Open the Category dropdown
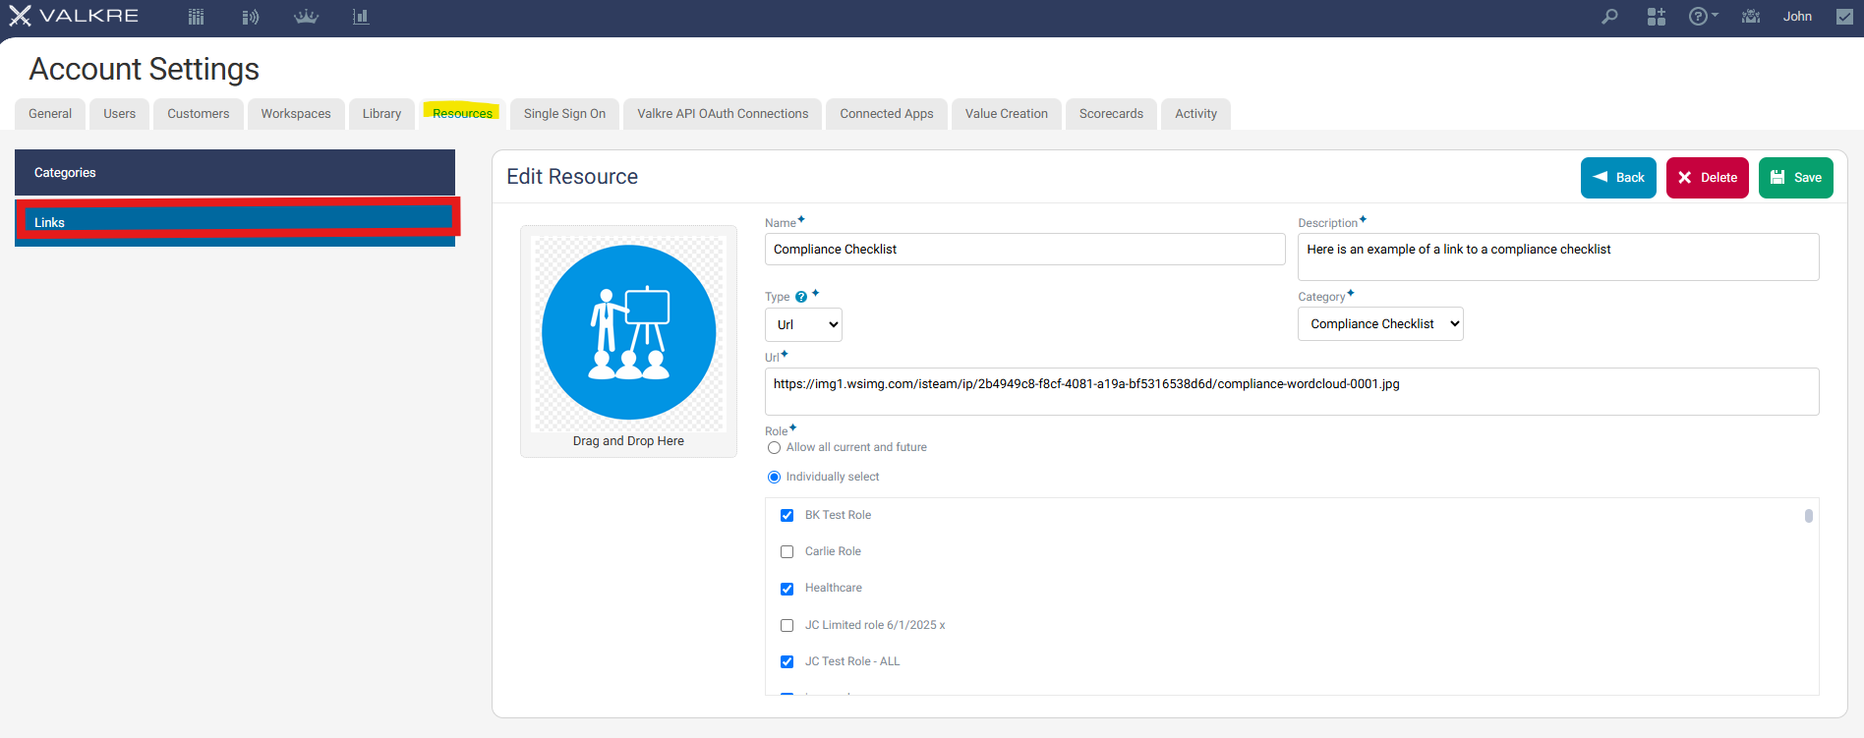The width and height of the screenshot is (1864, 738). 1380,324
